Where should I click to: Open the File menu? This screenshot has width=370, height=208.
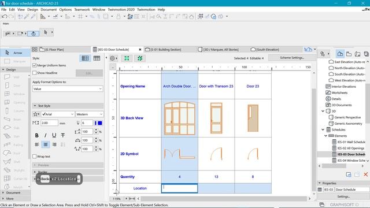click(4, 10)
